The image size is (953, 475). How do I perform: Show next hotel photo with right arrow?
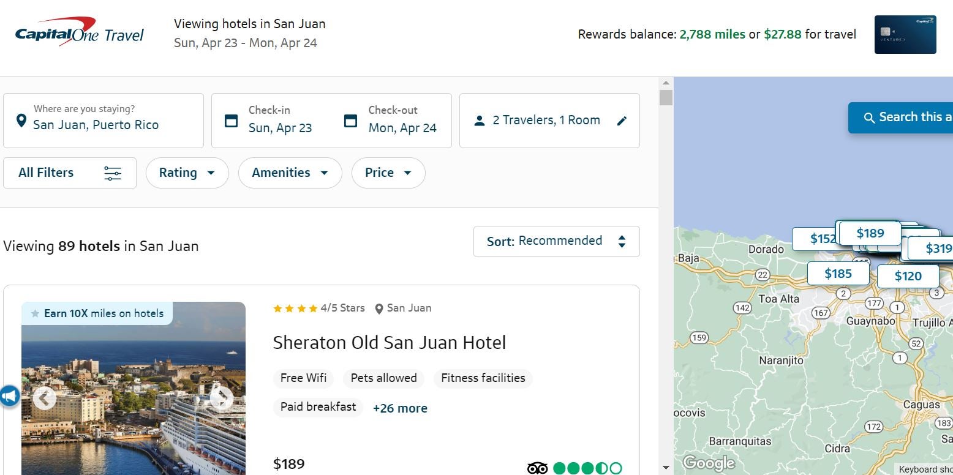click(221, 398)
